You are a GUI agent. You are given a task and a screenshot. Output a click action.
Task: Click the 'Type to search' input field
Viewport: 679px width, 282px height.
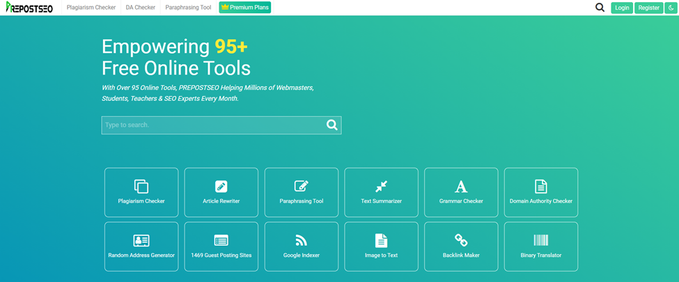coord(221,125)
